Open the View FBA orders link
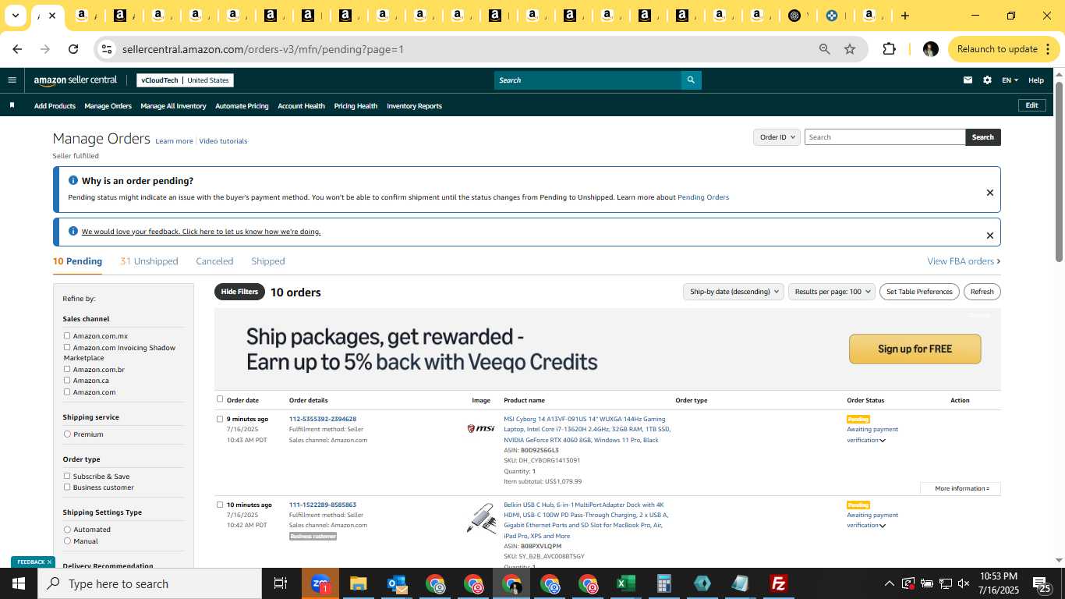The image size is (1065, 599). pyautogui.click(x=964, y=261)
